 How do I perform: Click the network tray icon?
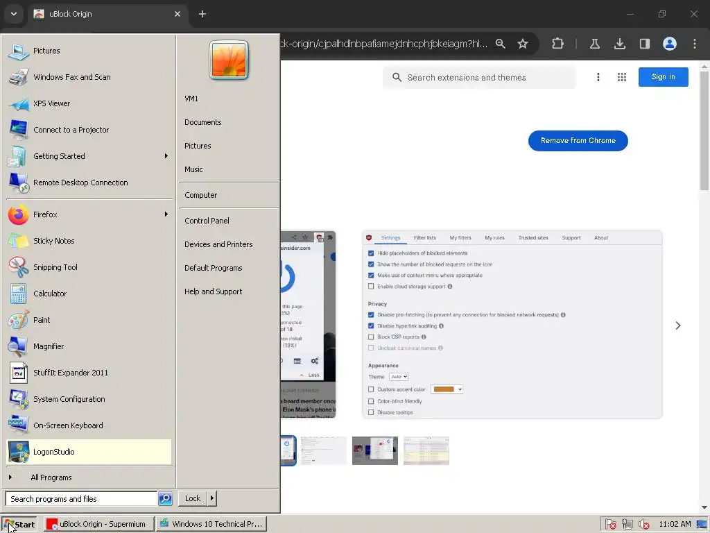tap(627, 525)
